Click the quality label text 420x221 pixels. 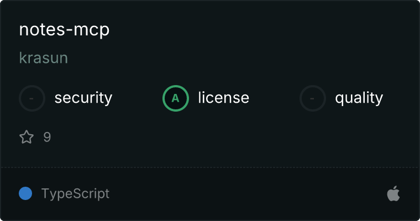359,98
